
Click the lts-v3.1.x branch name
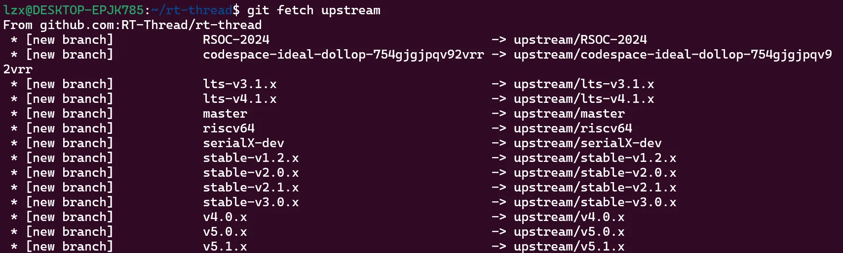[x=239, y=84]
